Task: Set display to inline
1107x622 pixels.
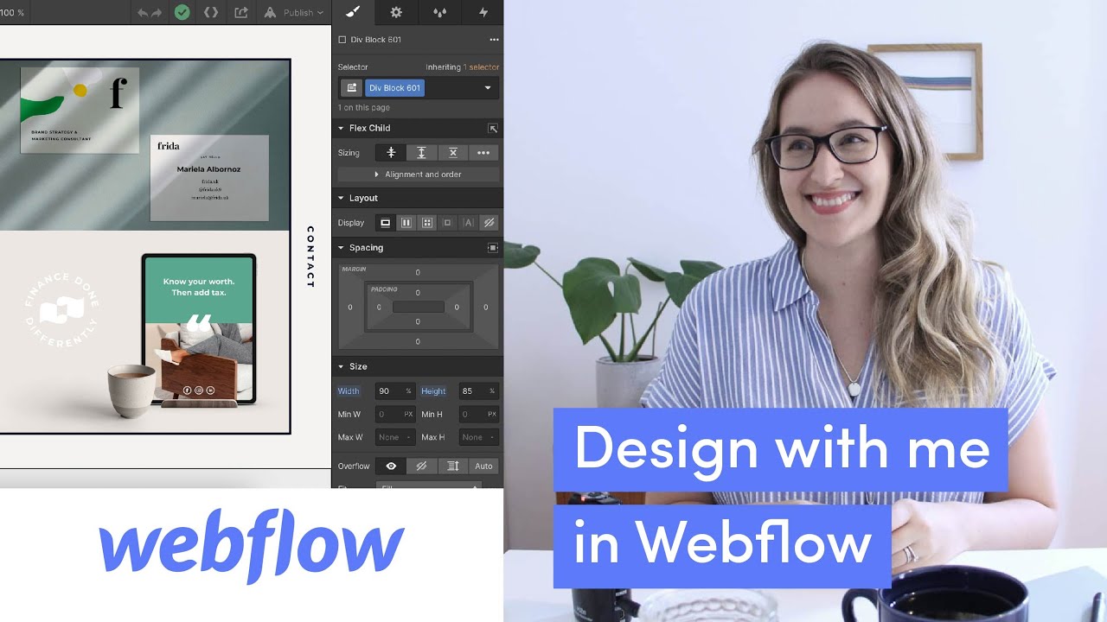Action: [x=468, y=223]
